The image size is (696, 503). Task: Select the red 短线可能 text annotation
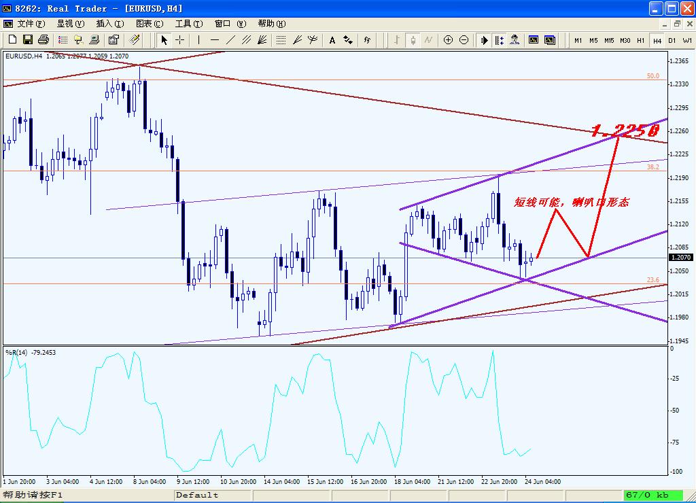572,202
